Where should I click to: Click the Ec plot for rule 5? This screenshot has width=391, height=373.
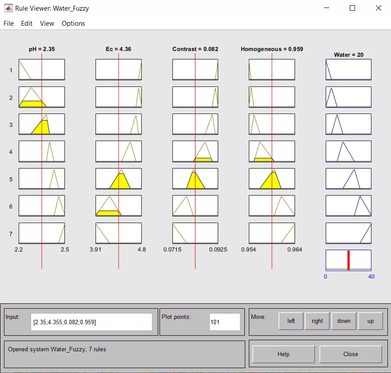tap(119, 179)
